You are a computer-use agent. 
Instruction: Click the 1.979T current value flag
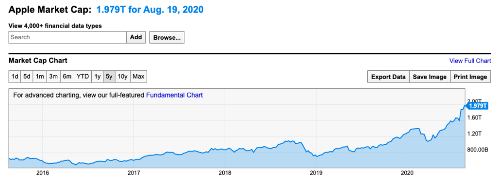tap(477, 106)
